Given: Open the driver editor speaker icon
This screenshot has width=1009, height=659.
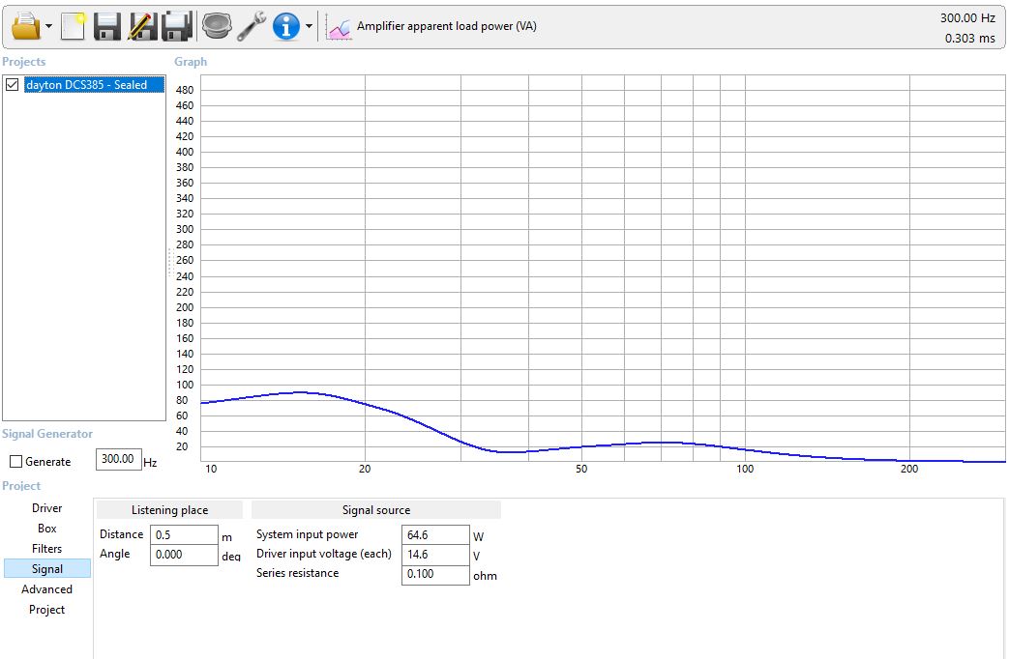Looking at the screenshot, I should coord(217,27).
